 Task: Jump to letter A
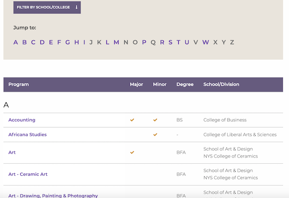16,42
